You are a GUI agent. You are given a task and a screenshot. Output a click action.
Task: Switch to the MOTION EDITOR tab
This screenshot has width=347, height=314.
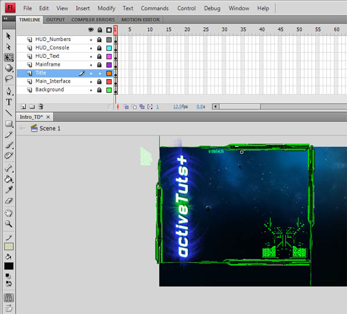[141, 20]
